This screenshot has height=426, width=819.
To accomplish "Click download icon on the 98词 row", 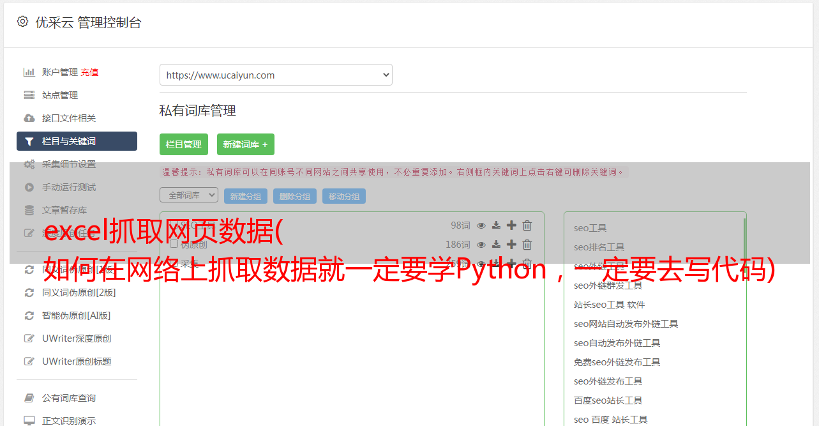I will pyautogui.click(x=496, y=225).
